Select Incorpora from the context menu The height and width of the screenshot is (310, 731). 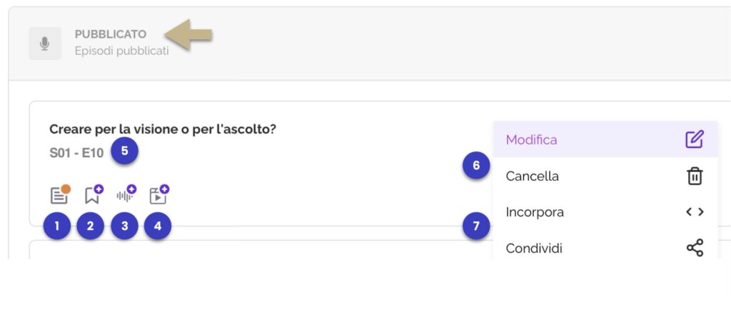(x=605, y=212)
